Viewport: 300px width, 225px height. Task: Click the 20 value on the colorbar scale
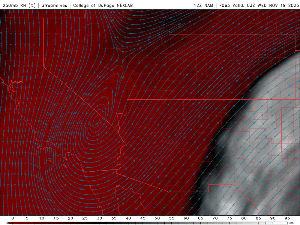coord(70,218)
